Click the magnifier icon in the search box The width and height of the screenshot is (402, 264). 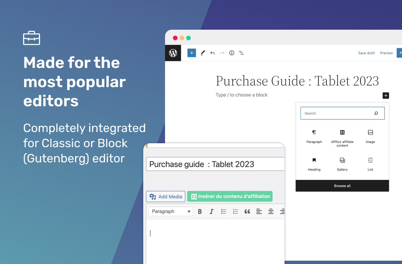(376, 113)
